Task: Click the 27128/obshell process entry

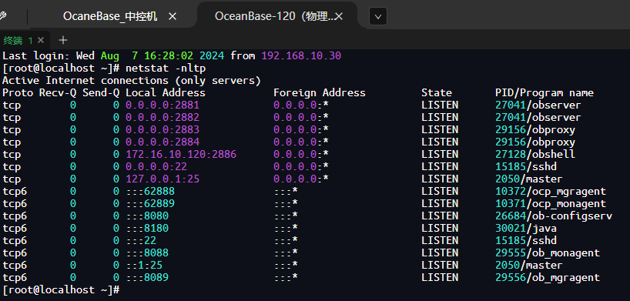Action: point(535,154)
